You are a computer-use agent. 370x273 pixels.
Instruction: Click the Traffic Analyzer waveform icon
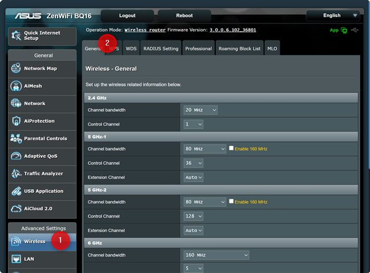16,174
